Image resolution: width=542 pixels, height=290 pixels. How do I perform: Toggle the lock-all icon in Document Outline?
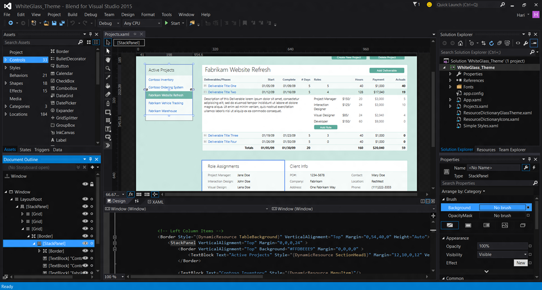coord(92,184)
